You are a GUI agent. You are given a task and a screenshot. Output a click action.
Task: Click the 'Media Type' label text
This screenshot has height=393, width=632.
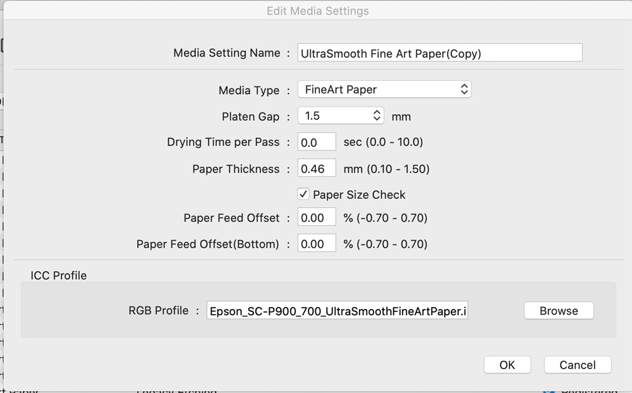coord(249,90)
